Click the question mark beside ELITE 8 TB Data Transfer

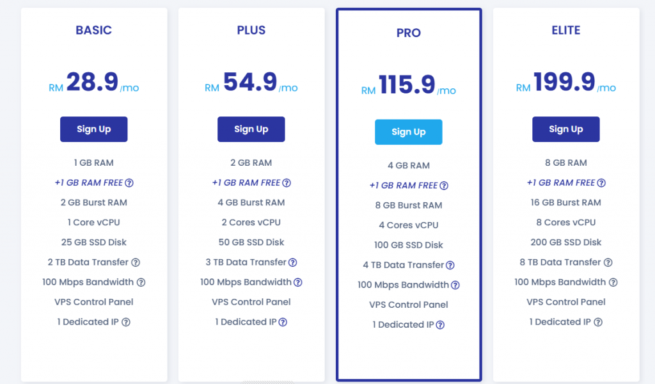607,262
